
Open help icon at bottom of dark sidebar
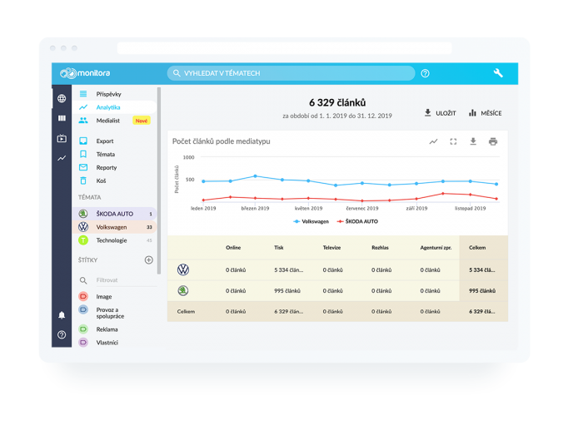[62, 335]
